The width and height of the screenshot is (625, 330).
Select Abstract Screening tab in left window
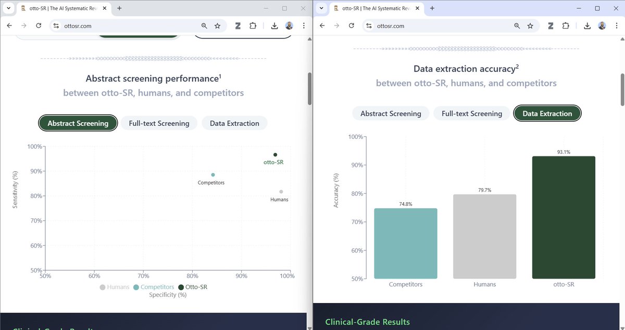[x=78, y=123]
